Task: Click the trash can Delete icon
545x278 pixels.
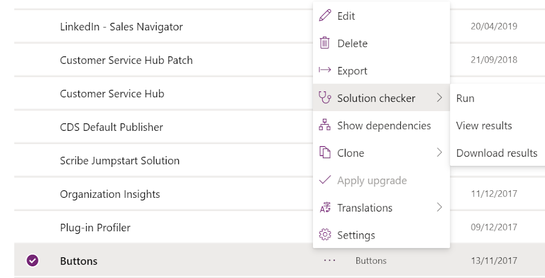Action: click(325, 44)
